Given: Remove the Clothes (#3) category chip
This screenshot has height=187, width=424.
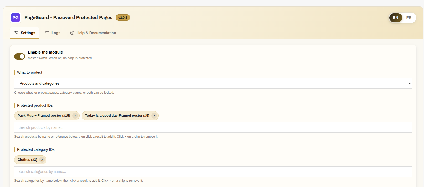Looking at the screenshot, I should (42, 160).
